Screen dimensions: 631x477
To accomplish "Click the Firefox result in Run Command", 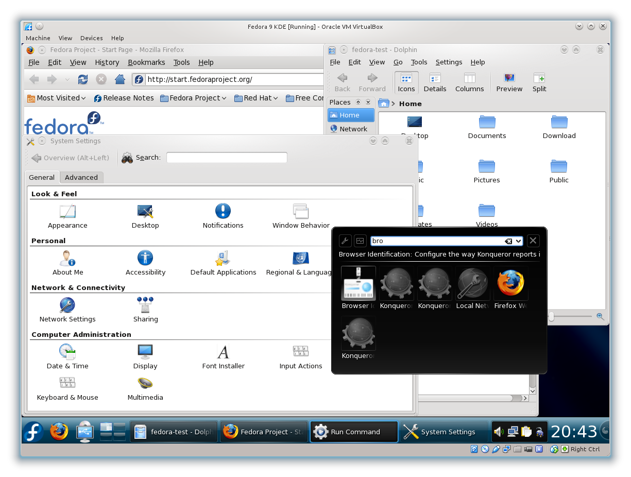I will pos(510,284).
